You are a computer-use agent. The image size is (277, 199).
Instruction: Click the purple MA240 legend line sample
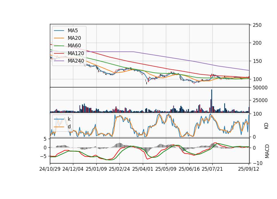coord(59,61)
